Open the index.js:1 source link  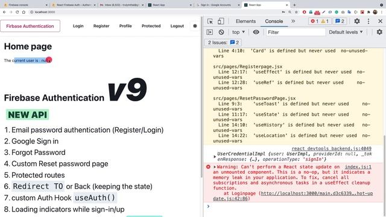pos(358,167)
